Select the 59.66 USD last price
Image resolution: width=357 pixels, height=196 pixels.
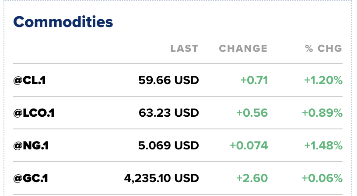tap(169, 80)
